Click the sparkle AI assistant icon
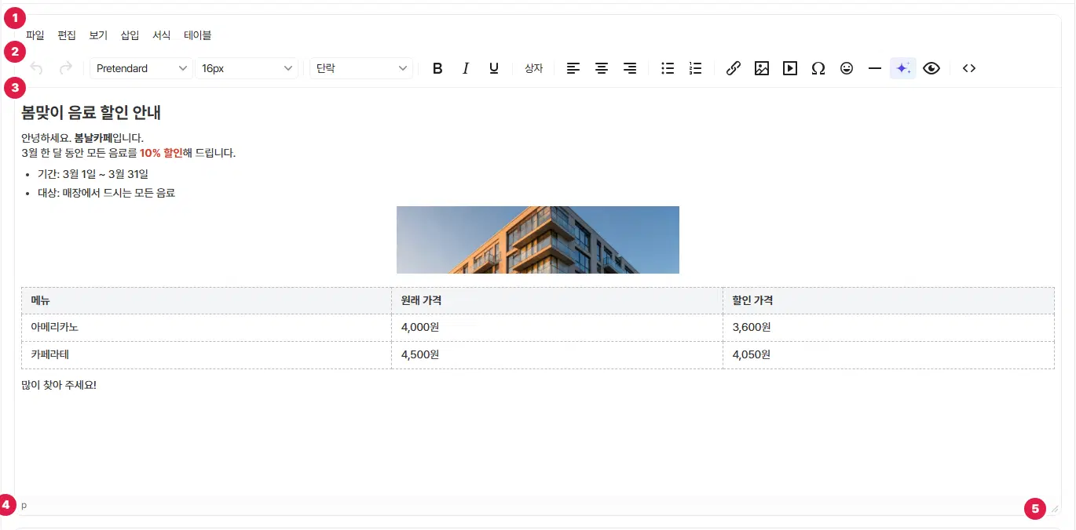1076x530 pixels. pos(903,68)
